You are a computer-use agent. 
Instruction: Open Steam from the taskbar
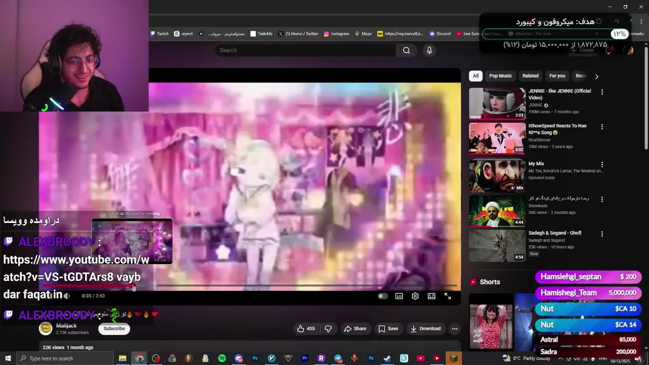click(x=387, y=358)
